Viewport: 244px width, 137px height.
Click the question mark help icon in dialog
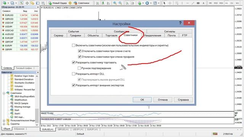(x=180, y=23)
